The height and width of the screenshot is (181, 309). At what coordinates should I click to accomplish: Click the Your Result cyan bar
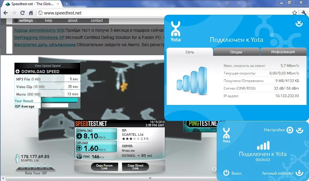(x=59, y=100)
